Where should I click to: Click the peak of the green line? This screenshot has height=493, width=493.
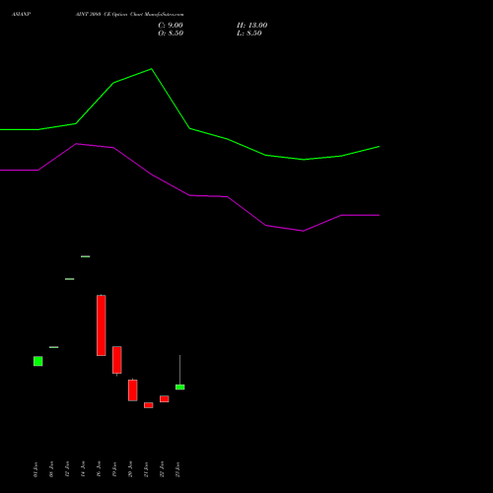point(151,69)
